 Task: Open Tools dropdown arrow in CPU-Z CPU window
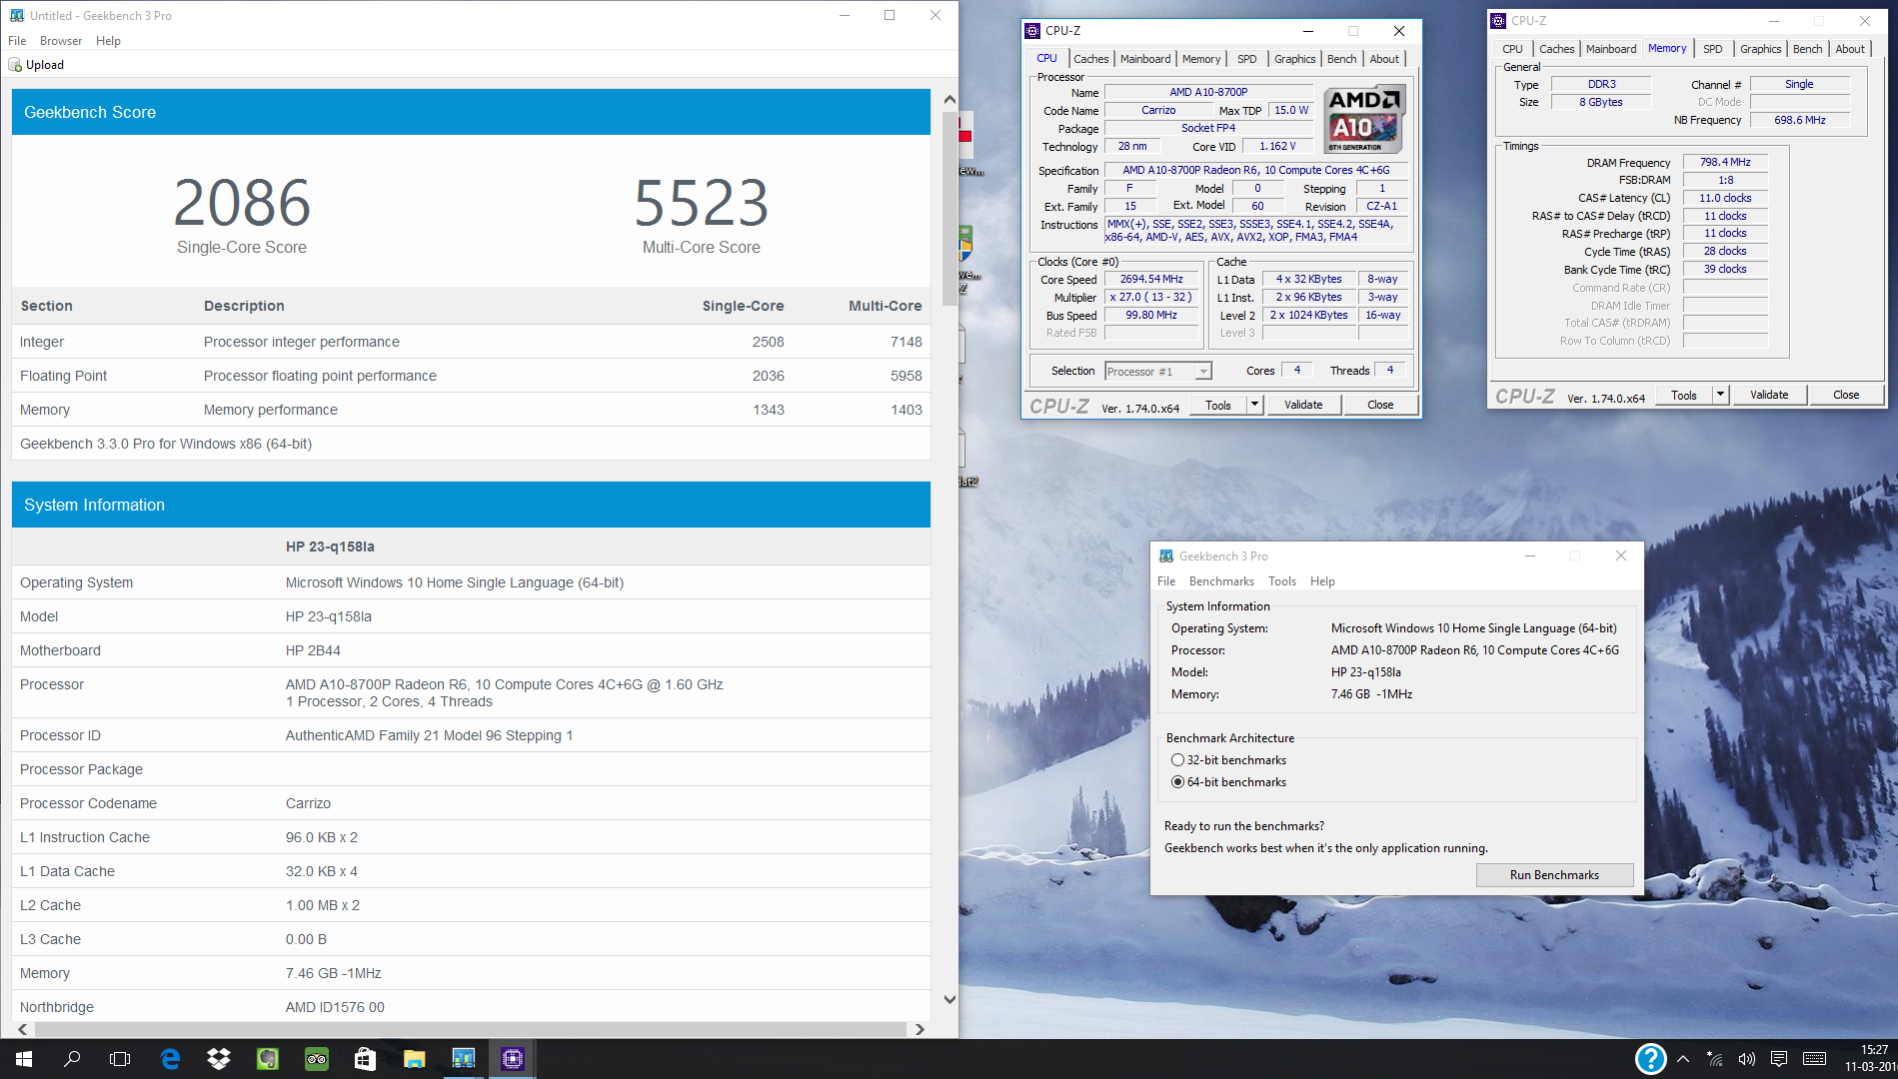[1255, 405]
